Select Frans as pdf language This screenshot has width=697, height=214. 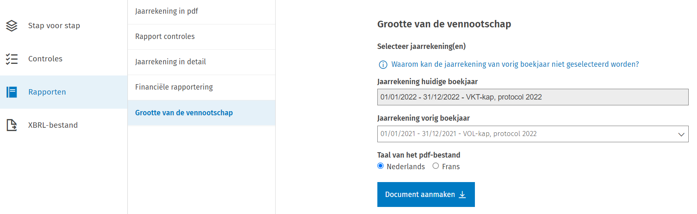click(x=435, y=166)
